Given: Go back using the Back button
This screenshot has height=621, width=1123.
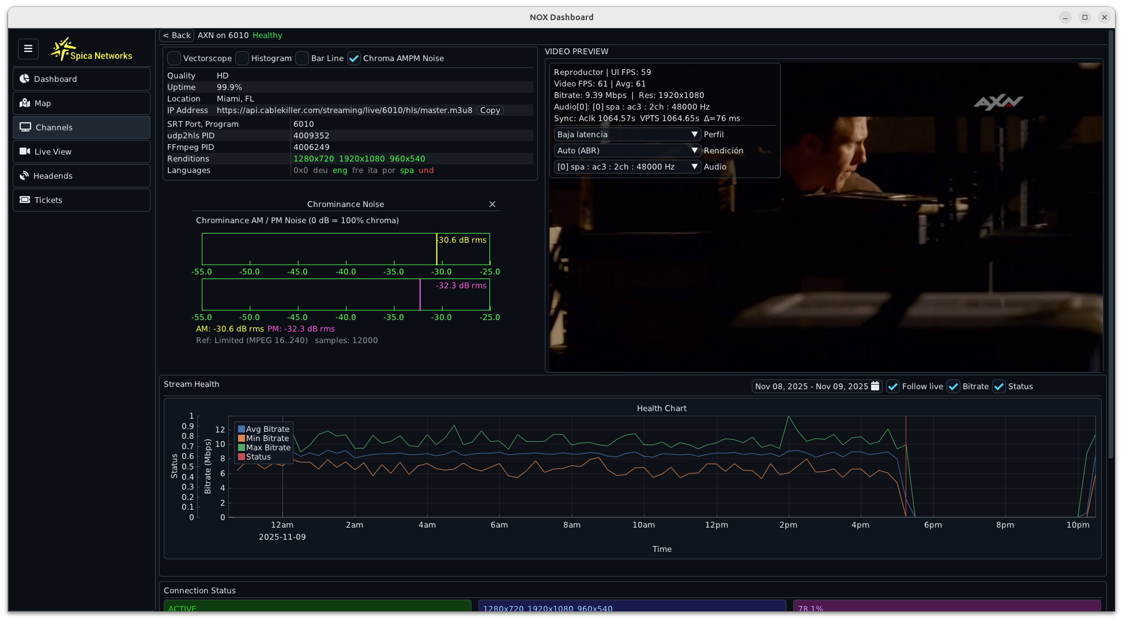Looking at the screenshot, I should click(176, 35).
